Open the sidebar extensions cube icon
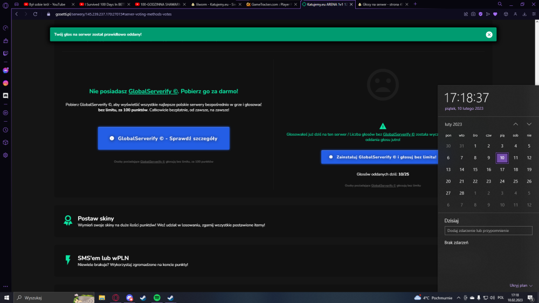This screenshot has height=303, width=539. 5,143
